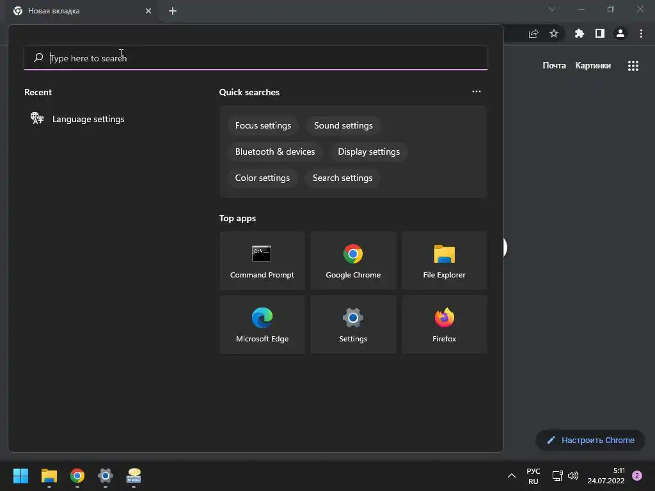Select Color settings quick search

(x=262, y=178)
